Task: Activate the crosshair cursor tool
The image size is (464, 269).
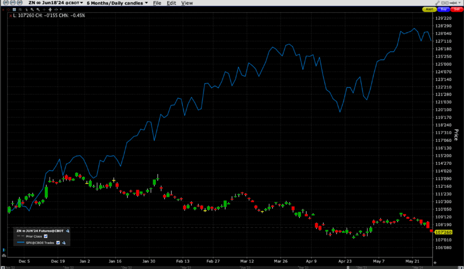Action: pos(45,9)
